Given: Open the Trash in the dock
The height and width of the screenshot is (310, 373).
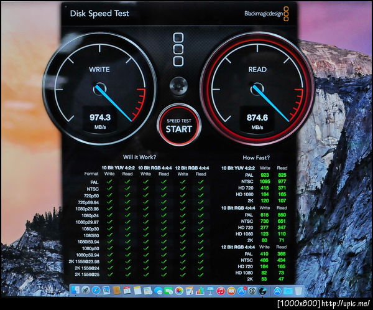Looking at the screenshot, I should [298, 291].
